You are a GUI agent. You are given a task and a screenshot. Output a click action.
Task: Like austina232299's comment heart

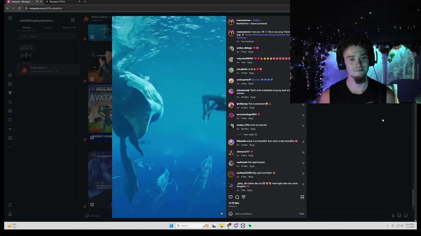pyautogui.click(x=303, y=173)
